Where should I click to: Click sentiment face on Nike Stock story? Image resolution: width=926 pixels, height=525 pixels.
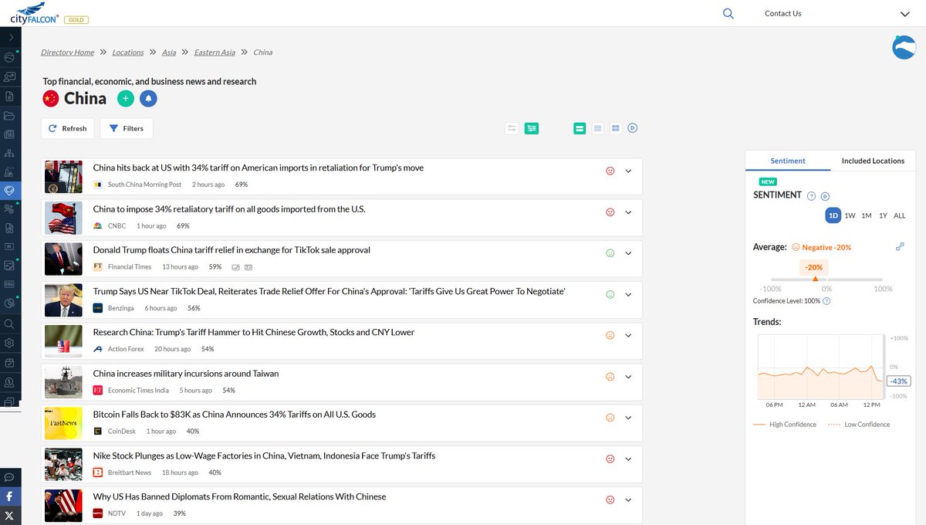[610, 459]
